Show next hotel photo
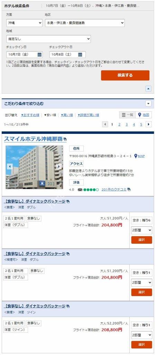The image size is (155, 355). coord(59,167)
